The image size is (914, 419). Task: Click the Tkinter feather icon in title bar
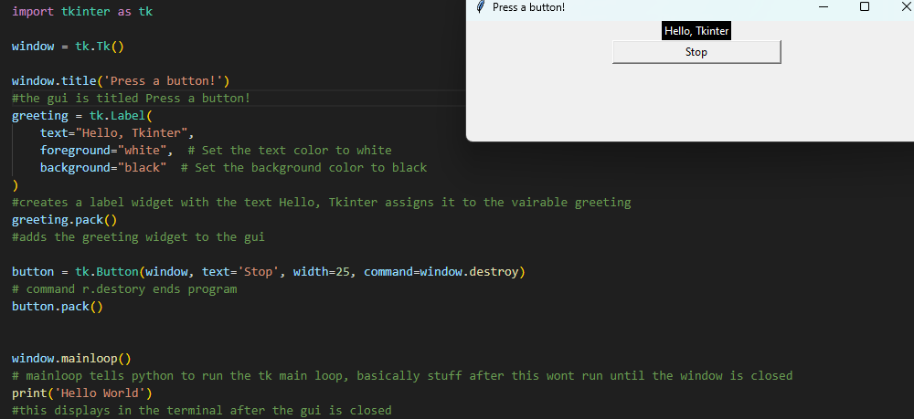(x=480, y=7)
